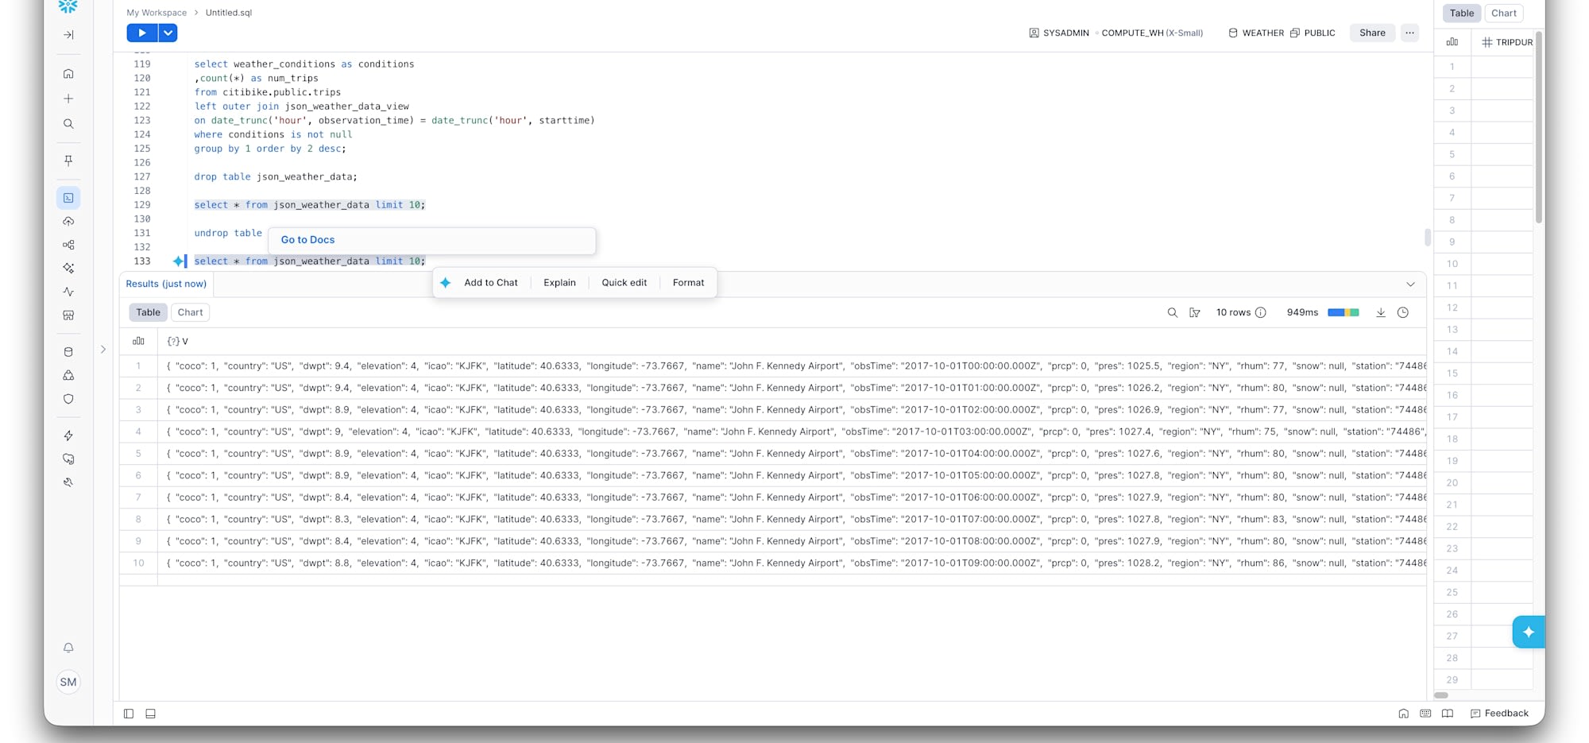
Task: Toggle the left panel layout icon at bottom
Action: tap(129, 714)
